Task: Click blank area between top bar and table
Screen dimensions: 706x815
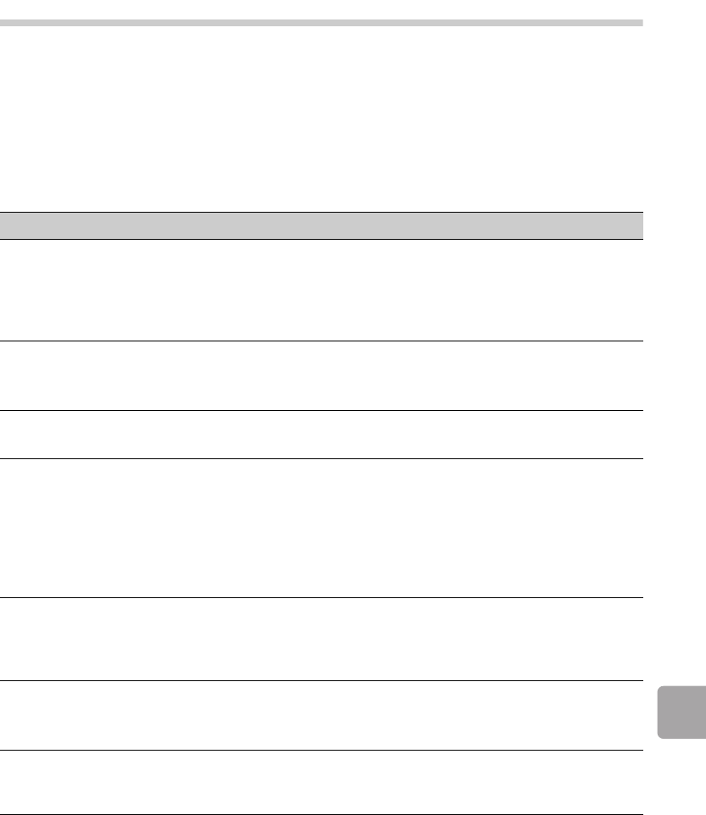Action: (321, 119)
